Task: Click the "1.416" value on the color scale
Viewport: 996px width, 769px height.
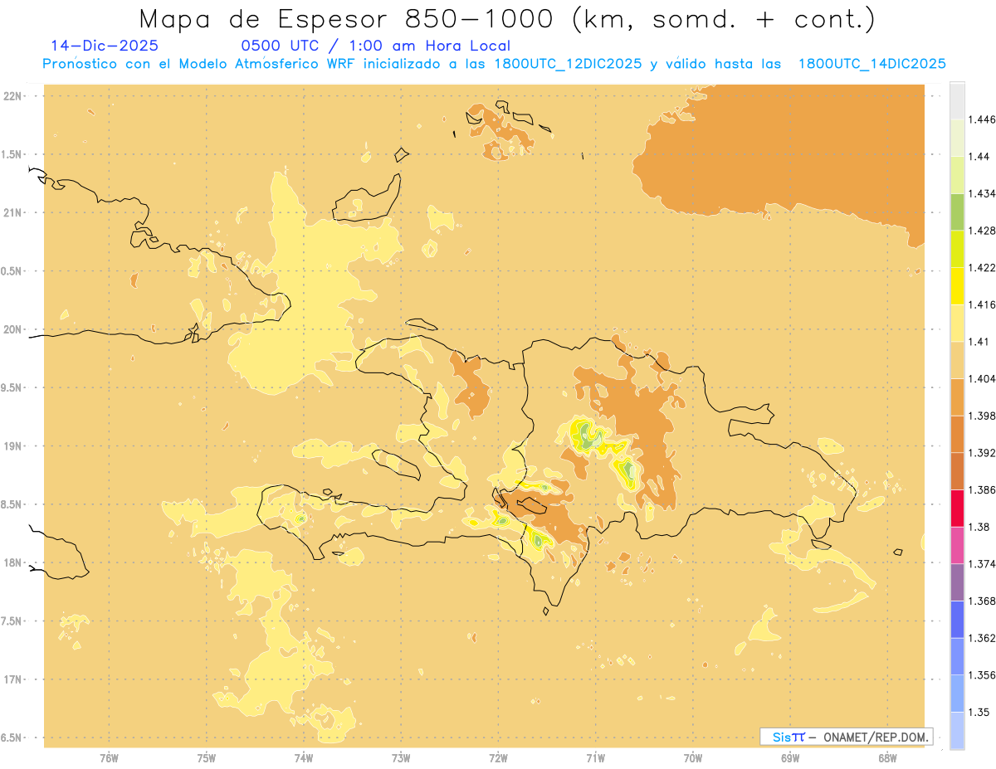Action: [982, 304]
